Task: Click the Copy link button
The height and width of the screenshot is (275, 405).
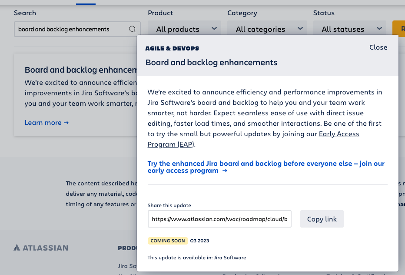Action: pos(322,219)
